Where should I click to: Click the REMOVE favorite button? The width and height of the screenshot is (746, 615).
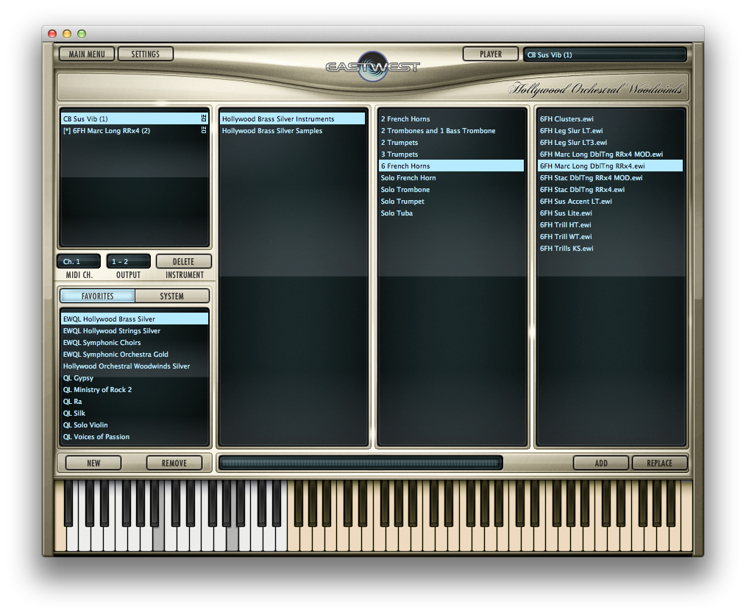[174, 463]
